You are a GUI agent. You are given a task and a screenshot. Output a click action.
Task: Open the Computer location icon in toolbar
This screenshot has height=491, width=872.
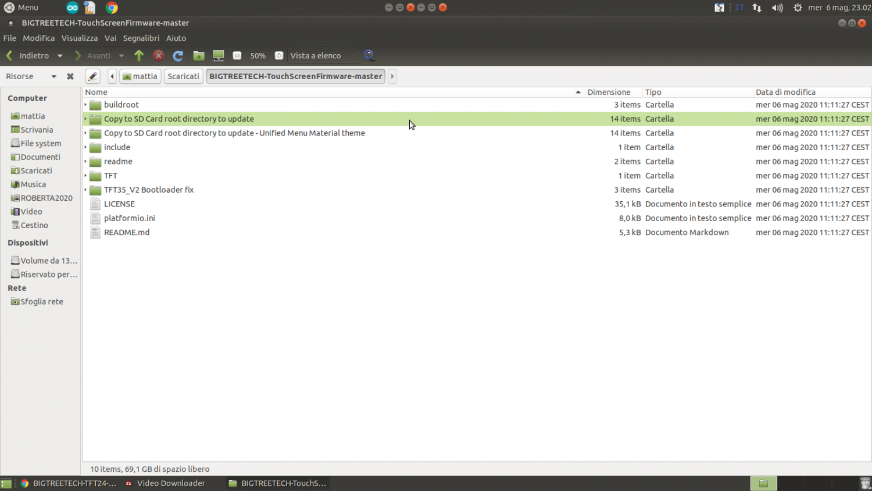tap(219, 55)
